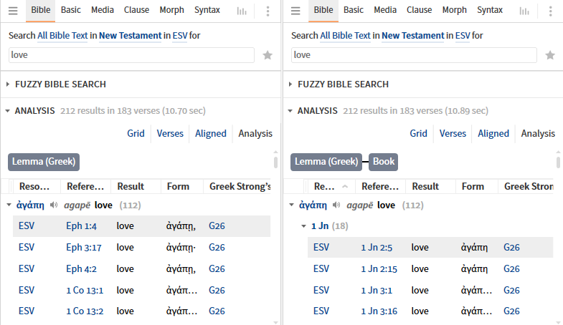The image size is (563, 325).
Task: Select the Grid view in left panel
Action: [x=136, y=133]
